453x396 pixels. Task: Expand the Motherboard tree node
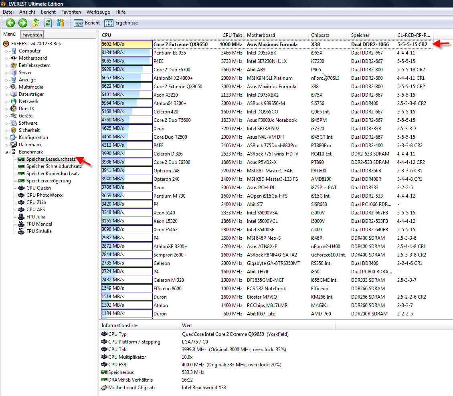pyautogui.click(x=7, y=59)
